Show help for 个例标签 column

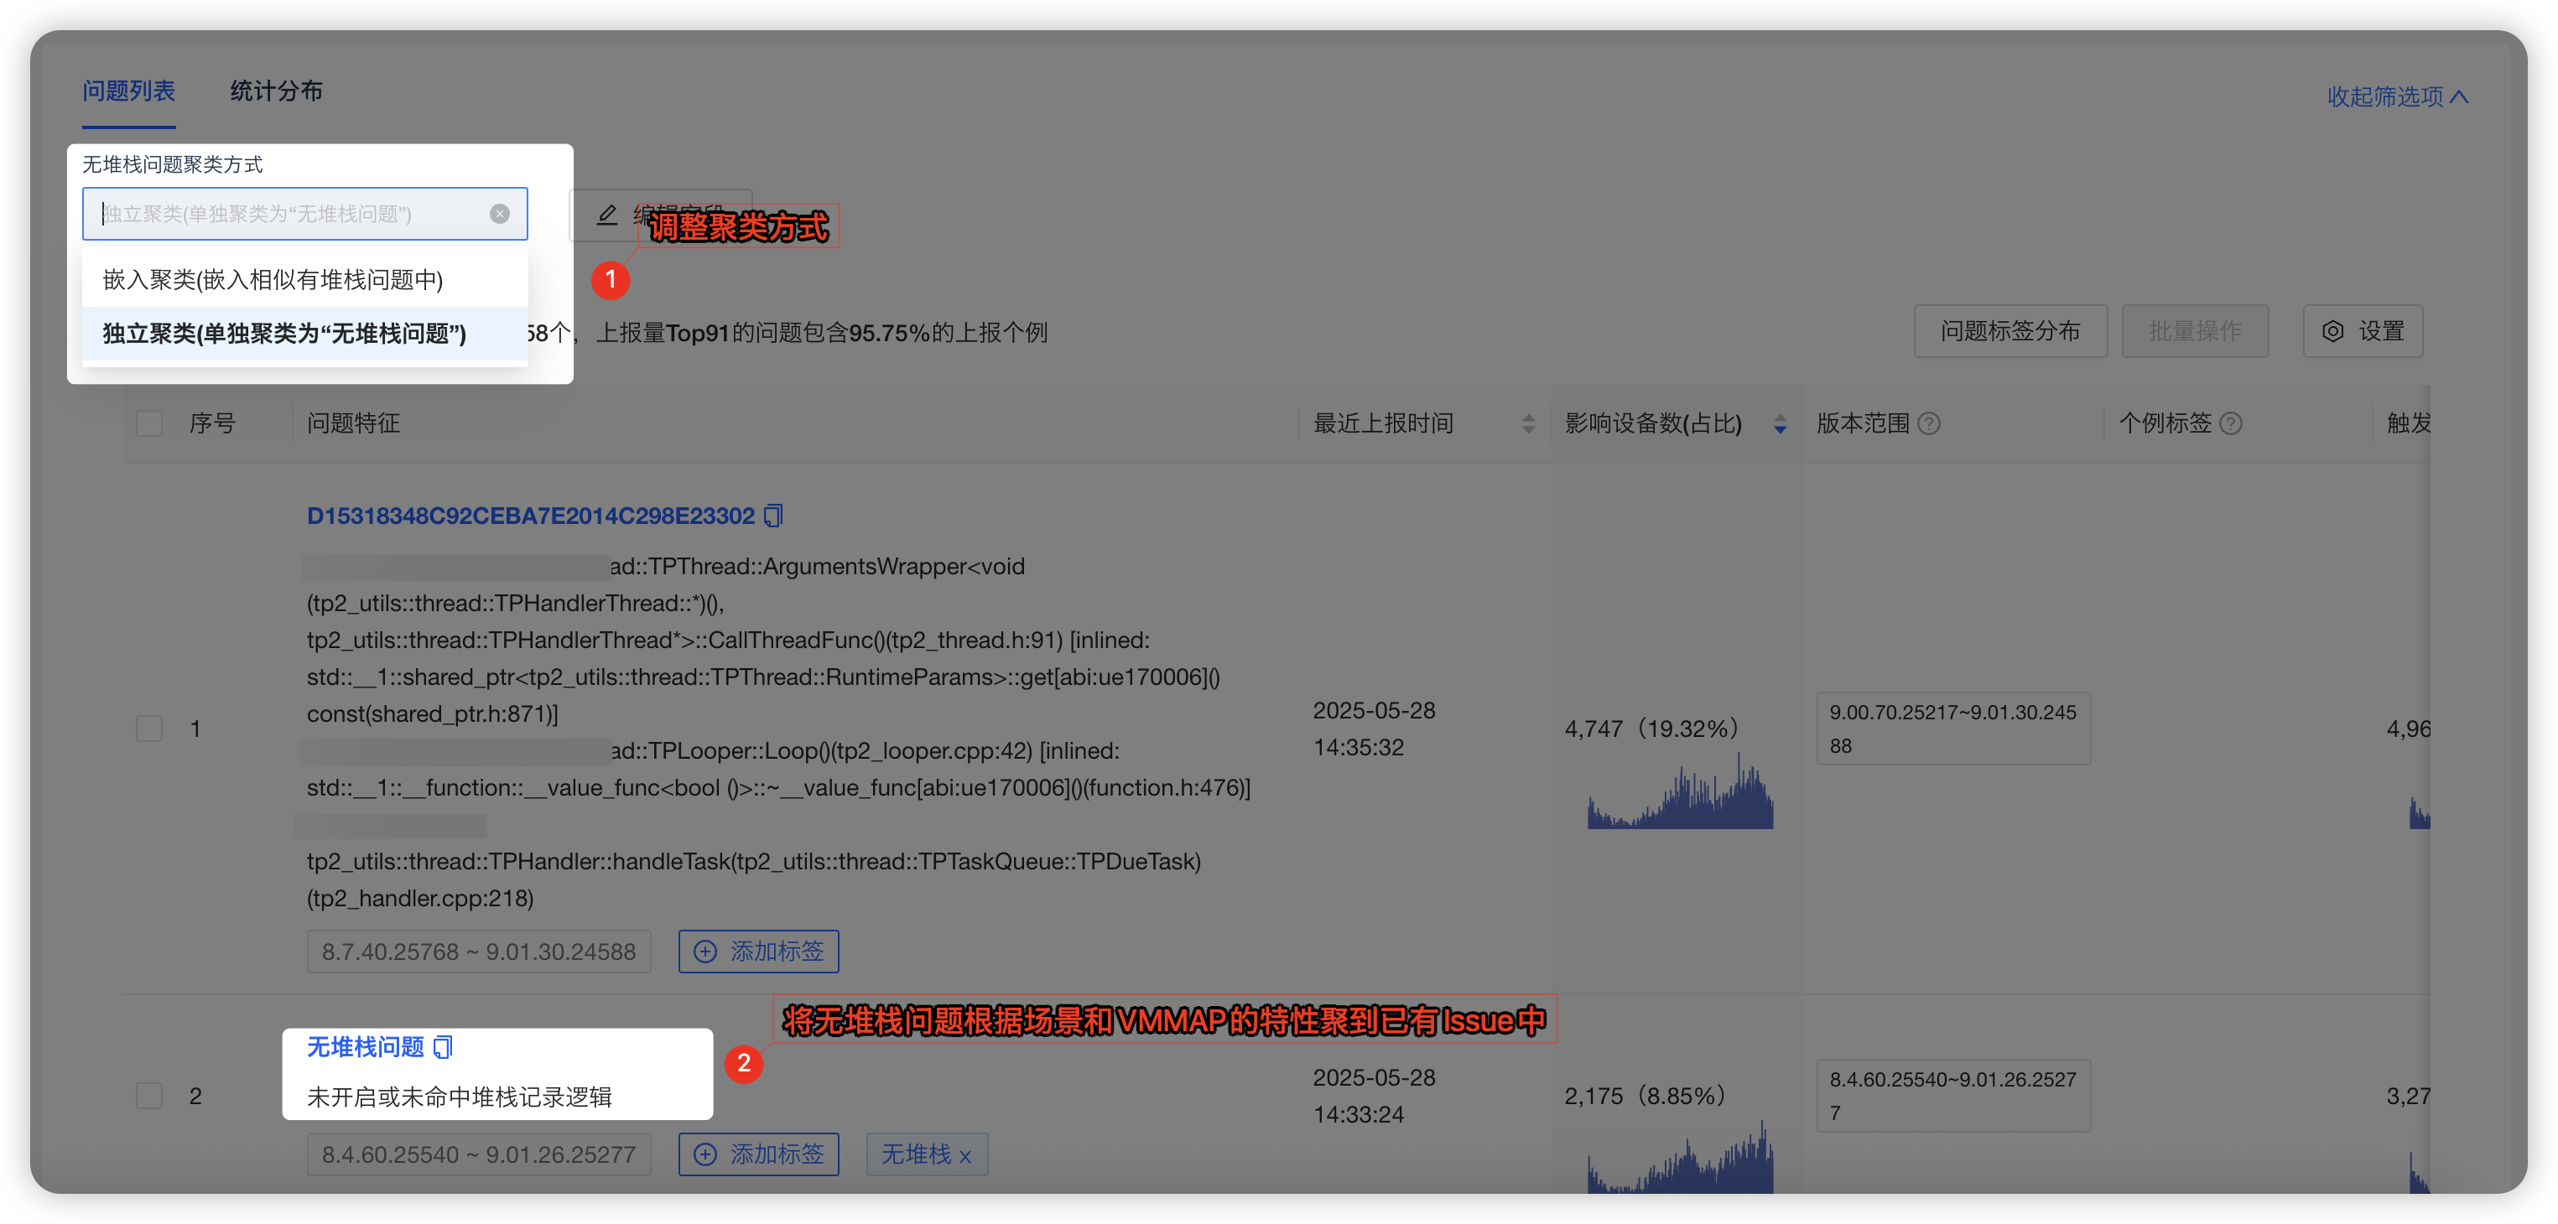point(2230,424)
